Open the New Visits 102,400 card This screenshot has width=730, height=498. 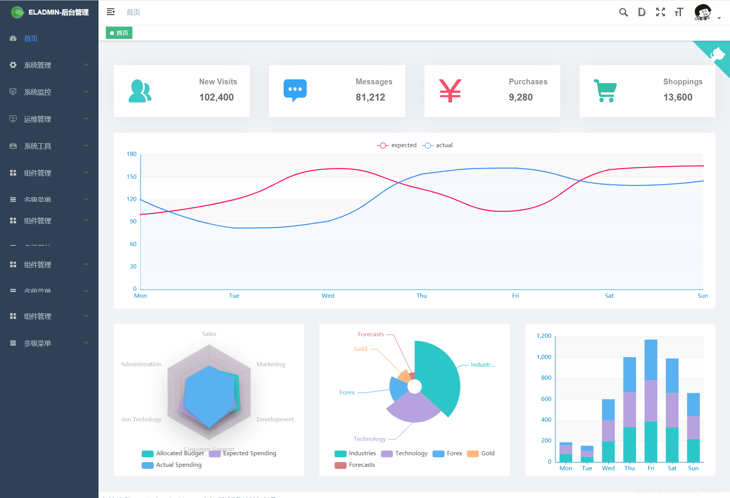[182, 91]
